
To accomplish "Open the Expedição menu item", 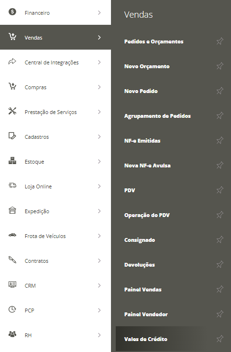I will 55,211.
